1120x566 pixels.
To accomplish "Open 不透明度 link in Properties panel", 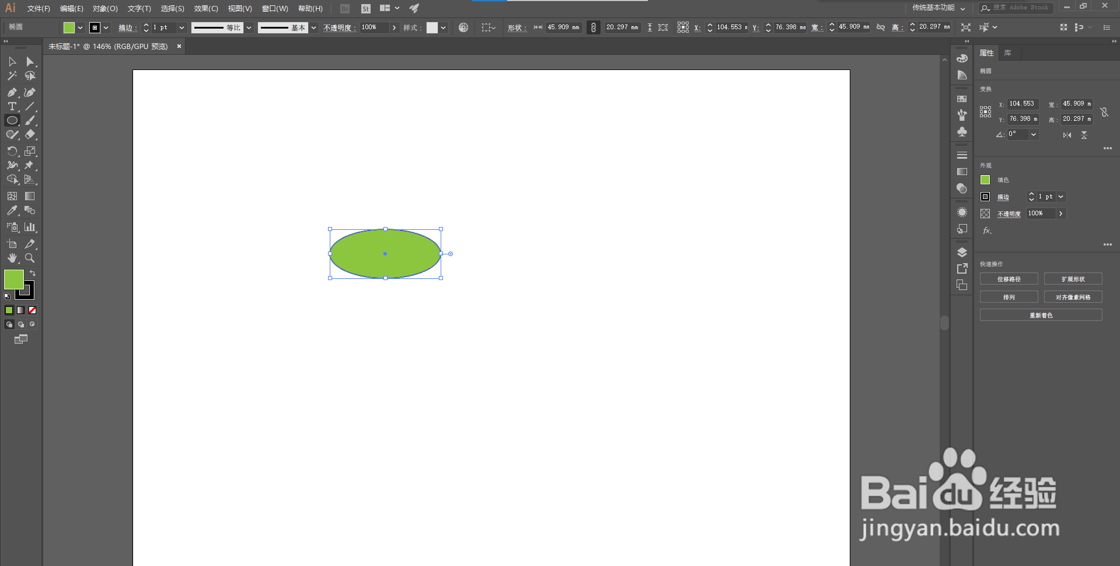I will pyautogui.click(x=1009, y=214).
